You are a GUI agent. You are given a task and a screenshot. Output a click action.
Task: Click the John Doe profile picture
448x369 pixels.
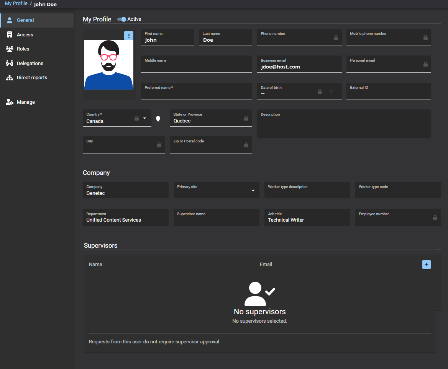[108, 65]
